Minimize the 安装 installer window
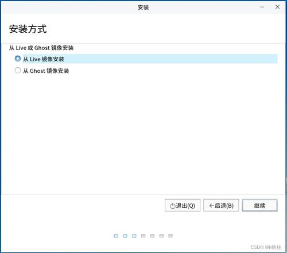 click(262, 7)
